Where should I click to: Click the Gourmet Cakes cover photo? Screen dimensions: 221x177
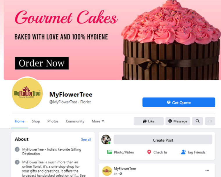(x=112, y=40)
